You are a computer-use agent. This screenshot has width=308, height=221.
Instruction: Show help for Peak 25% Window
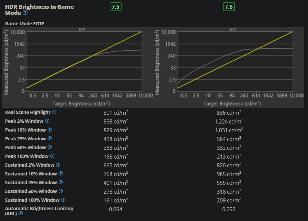point(50,139)
